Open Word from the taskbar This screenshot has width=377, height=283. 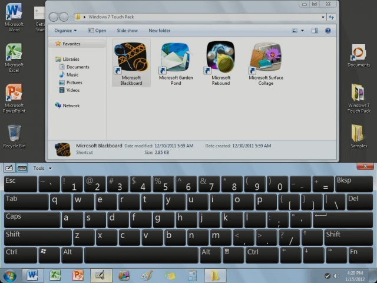[x=33, y=275]
